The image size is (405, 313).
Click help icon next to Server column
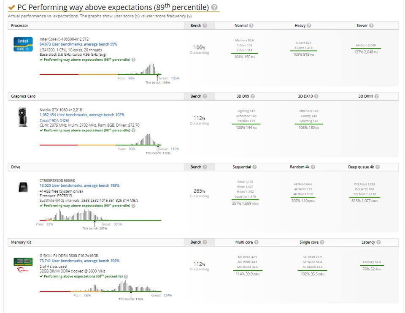click(371, 26)
